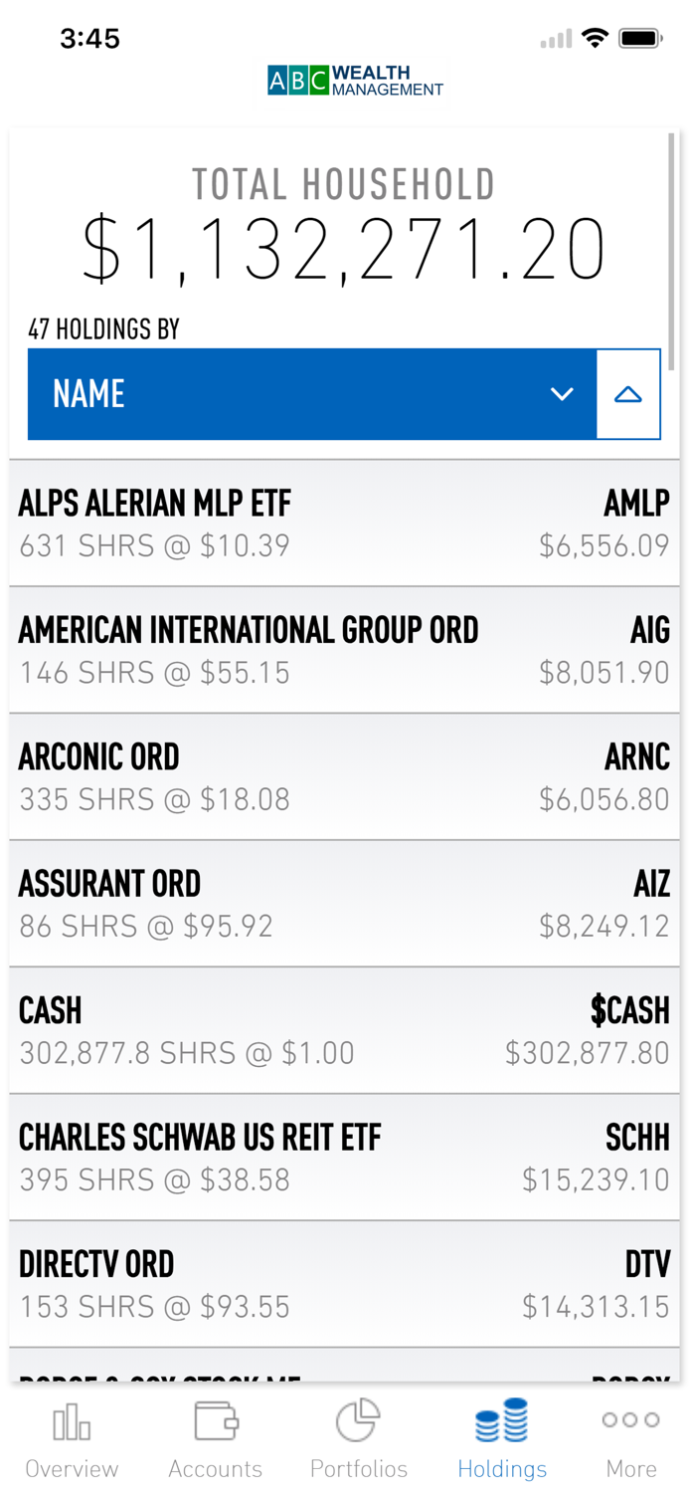This screenshot has height=1493, width=689.
Task: Select the DIRECTV ORD holding row
Action: pyautogui.click(x=344, y=1283)
